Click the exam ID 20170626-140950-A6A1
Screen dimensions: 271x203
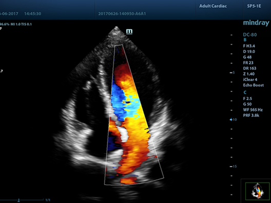[x=122, y=14]
